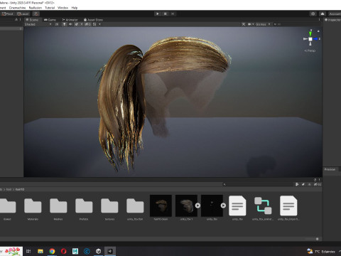Click the Step frame button
This screenshot has height=256, width=341.
[173, 14]
